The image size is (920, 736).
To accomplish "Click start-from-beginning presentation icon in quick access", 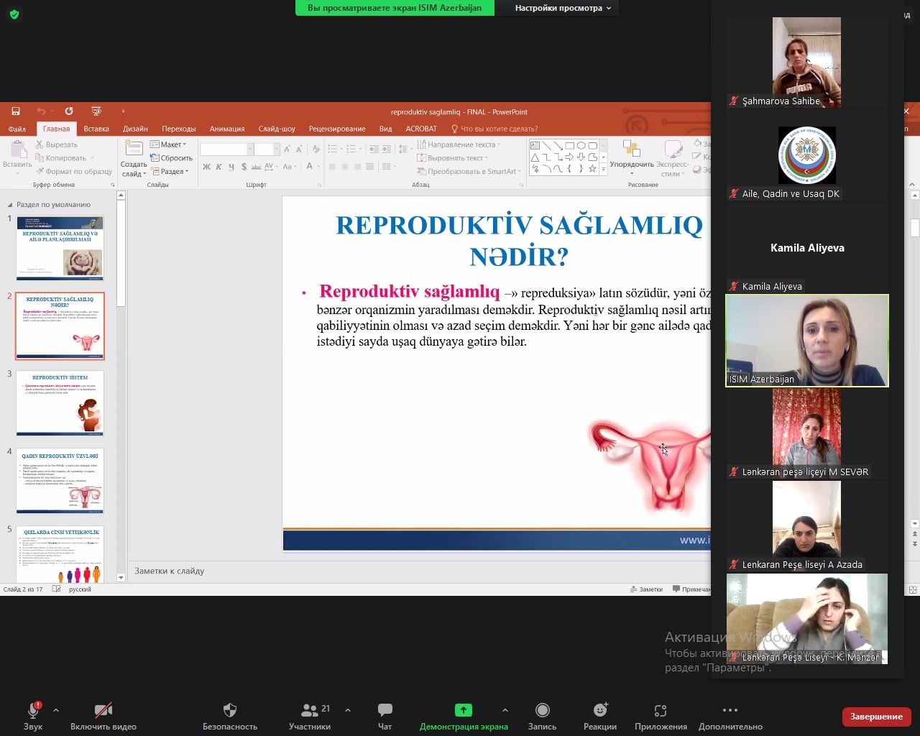I will tap(96, 111).
